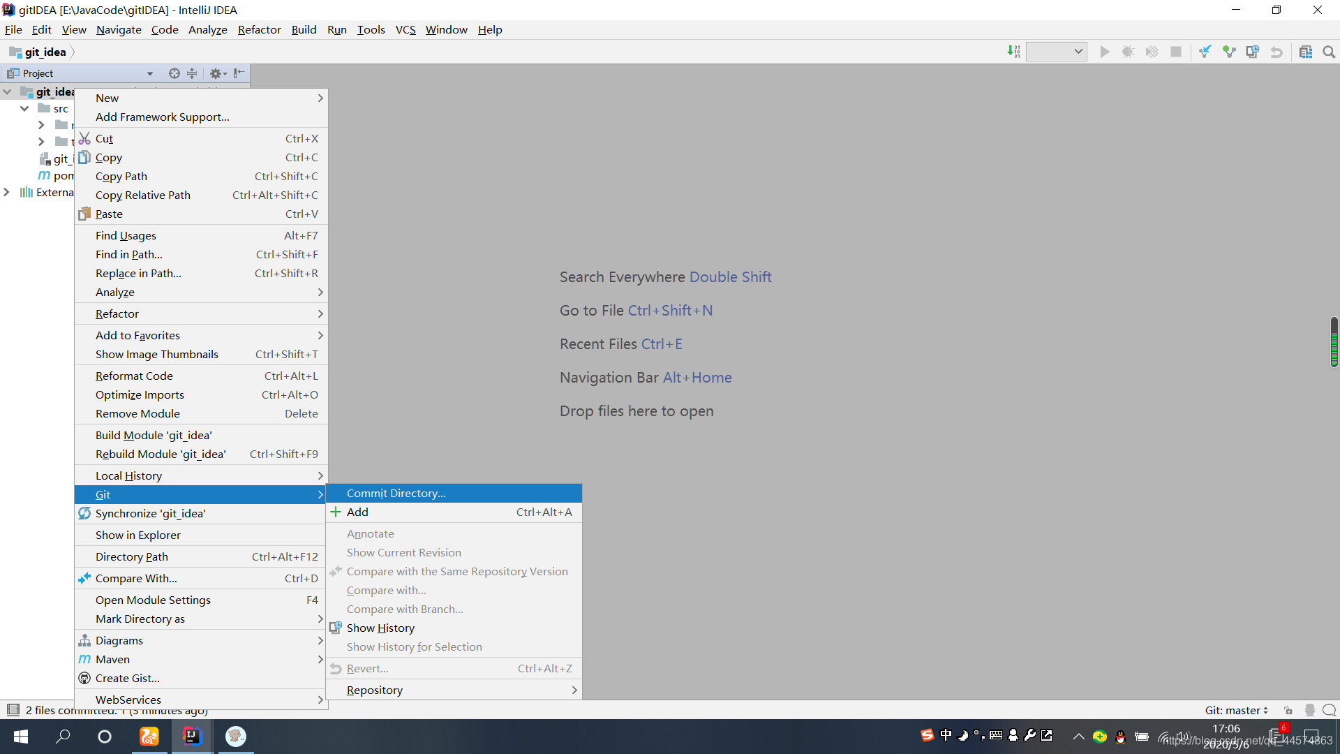The width and height of the screenshot is (1340, 754).
Task: Open the Git: master branch widget
Action: 1236,710
